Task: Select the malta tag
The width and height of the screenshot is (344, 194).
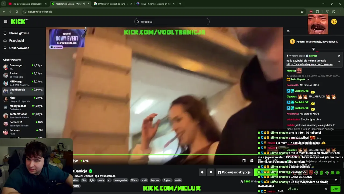Action: [178, 180]
